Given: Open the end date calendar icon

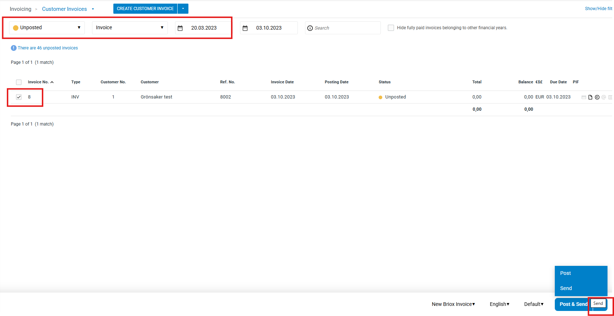Looking at the screenshot, I should click(x=245, y=28).
